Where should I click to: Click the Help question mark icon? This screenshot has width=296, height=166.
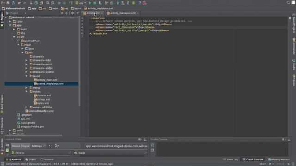140,3
